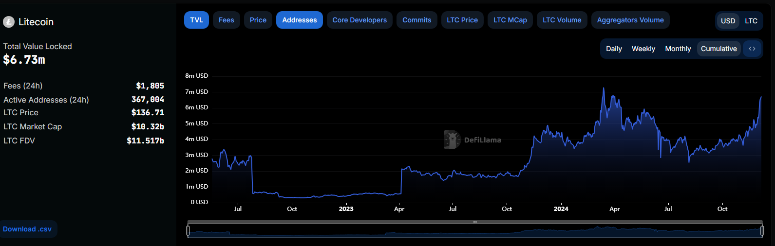Enable LTC Volume chart series
775x246 pixels.
562,20
